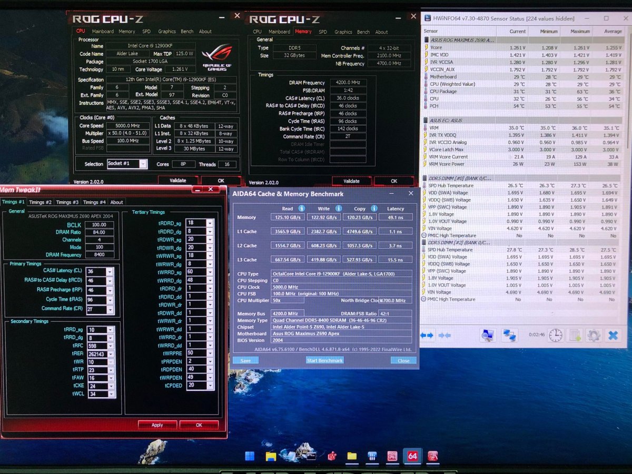Open the tWRRD_sg dropdown in Tertiary Timings
The width and height of the screenshot is (632, 474).
pyautogui.click(x=210, y=272)
